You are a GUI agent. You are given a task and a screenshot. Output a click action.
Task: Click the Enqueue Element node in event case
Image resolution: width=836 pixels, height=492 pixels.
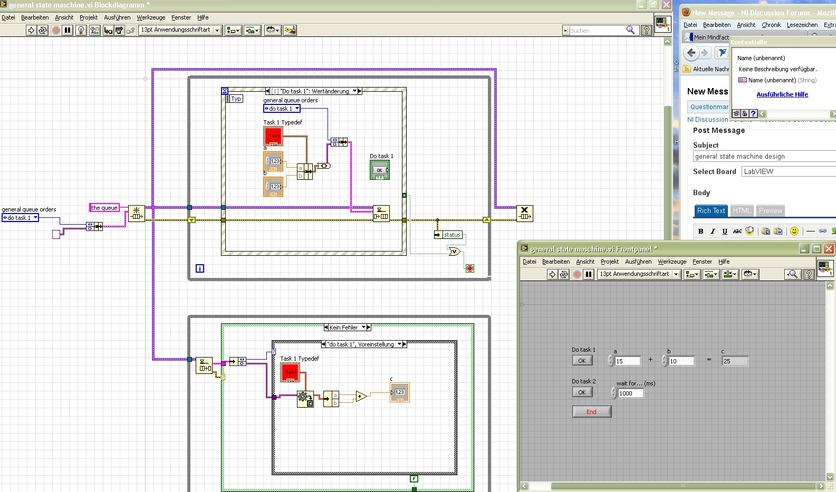(x=381, y=214)
